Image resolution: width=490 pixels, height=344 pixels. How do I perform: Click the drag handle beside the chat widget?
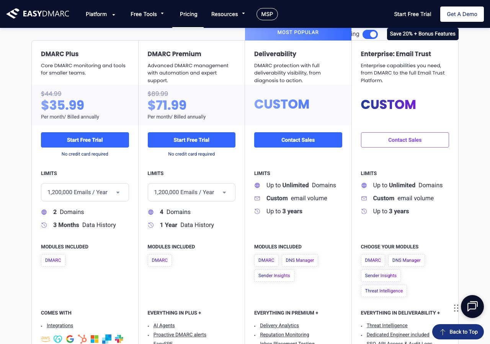click(x=456, y=308)
